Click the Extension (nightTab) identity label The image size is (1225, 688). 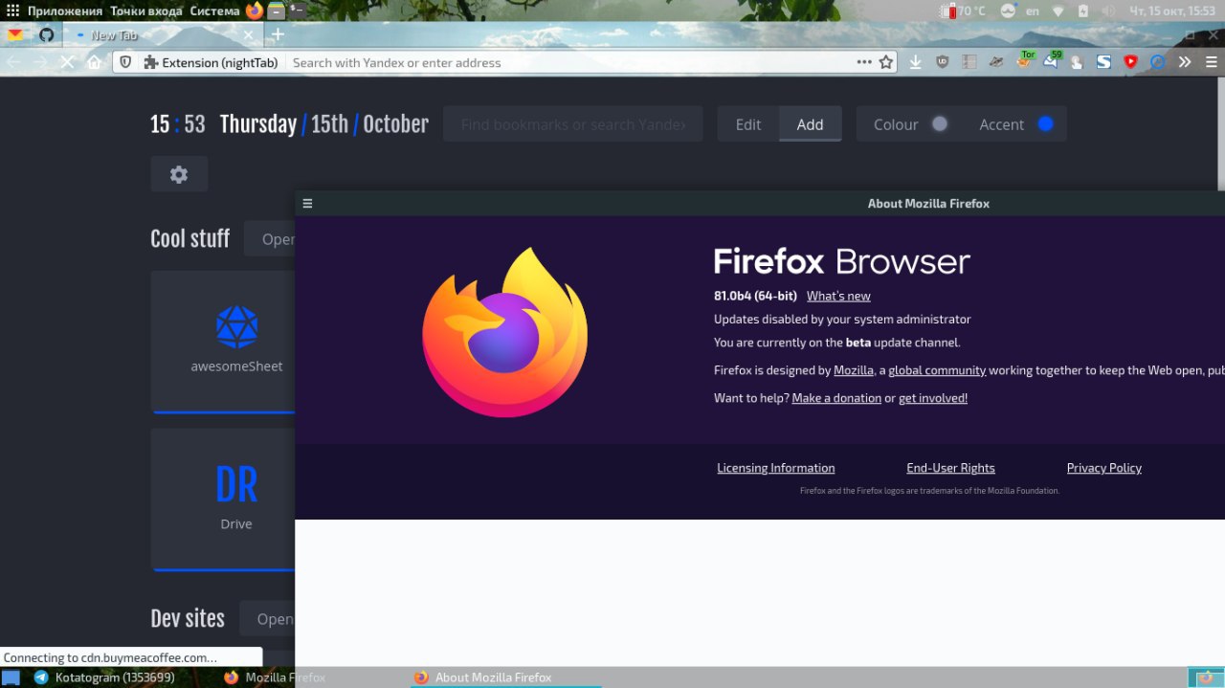click(211, 62)
